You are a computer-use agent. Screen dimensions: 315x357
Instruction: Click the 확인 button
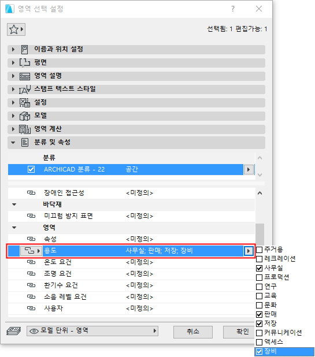(x=240, y=332)
